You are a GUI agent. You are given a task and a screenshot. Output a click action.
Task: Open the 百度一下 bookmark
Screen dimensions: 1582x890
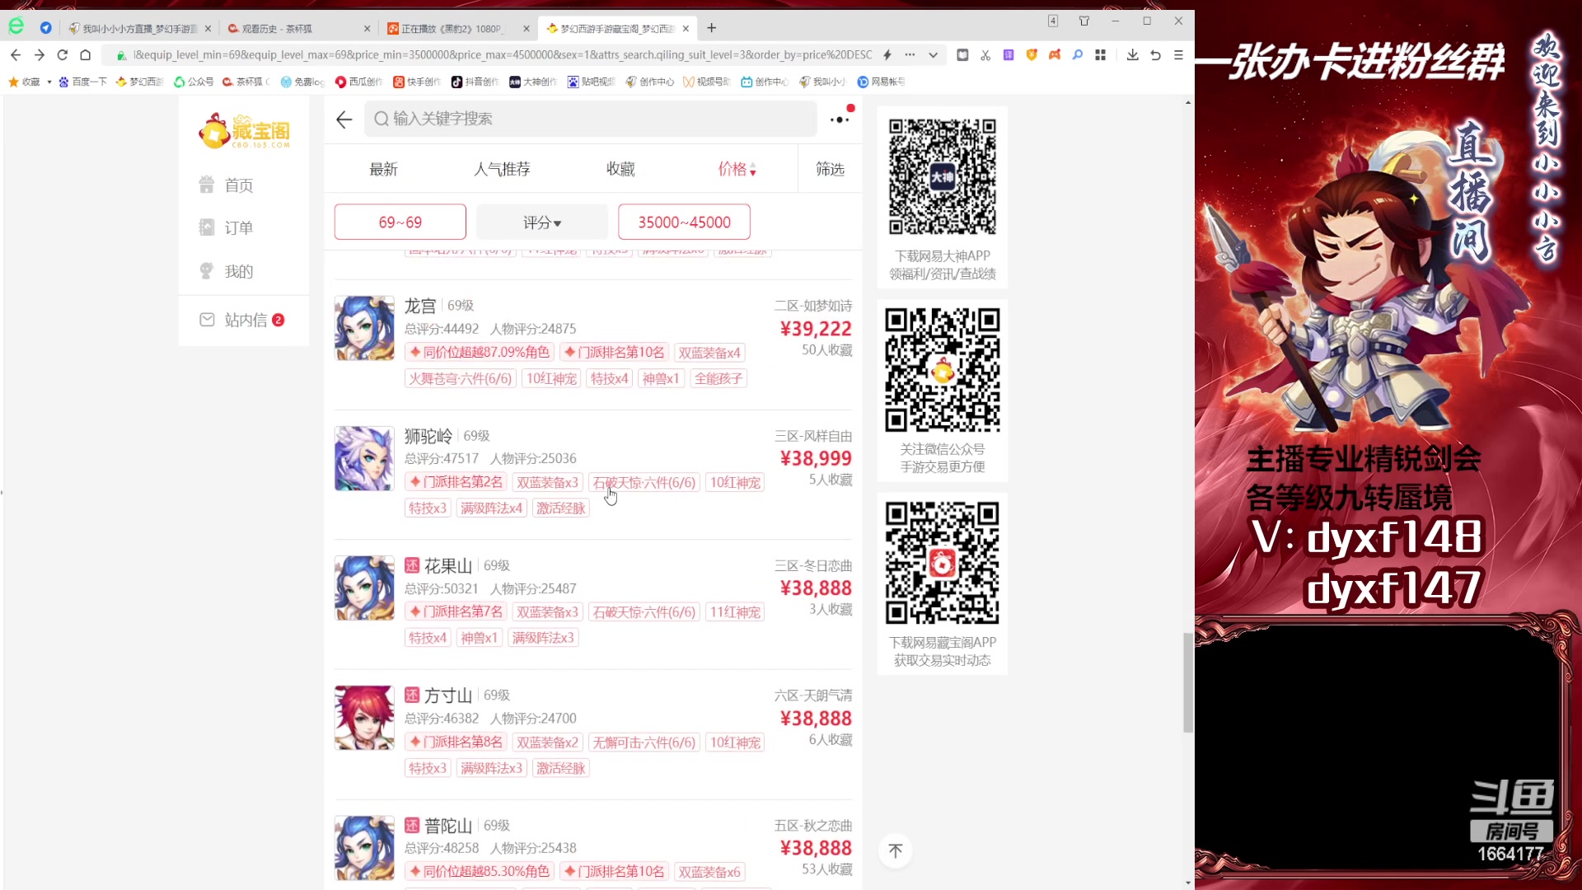[x=82, y=82]
